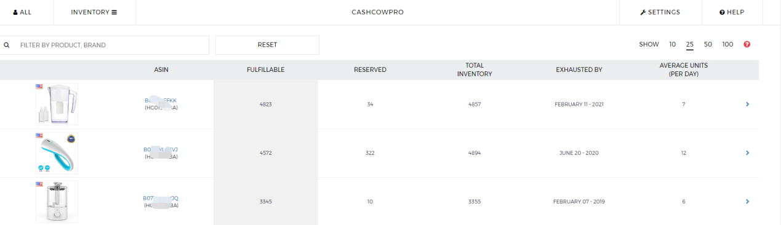Image resolution: width=781 pixels, height=225 pixels.
Task: Click the CashCowPro title in header
Action: pyautogui.click(x=377, y=12)
